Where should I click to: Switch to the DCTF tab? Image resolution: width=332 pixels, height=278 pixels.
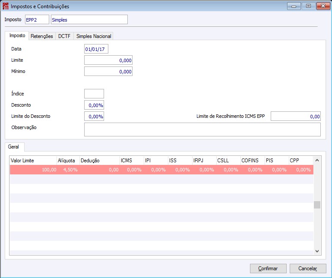click(x=64, y=36)
